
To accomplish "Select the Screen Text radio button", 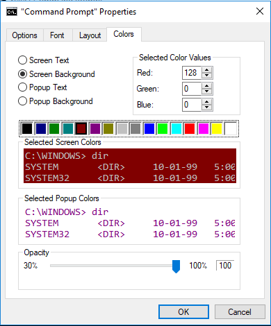I will coord(22,60).
